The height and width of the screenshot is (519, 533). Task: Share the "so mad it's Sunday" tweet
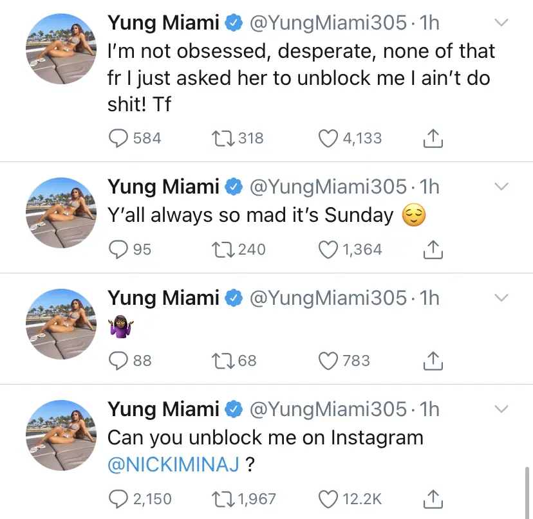tap(433, 249)
